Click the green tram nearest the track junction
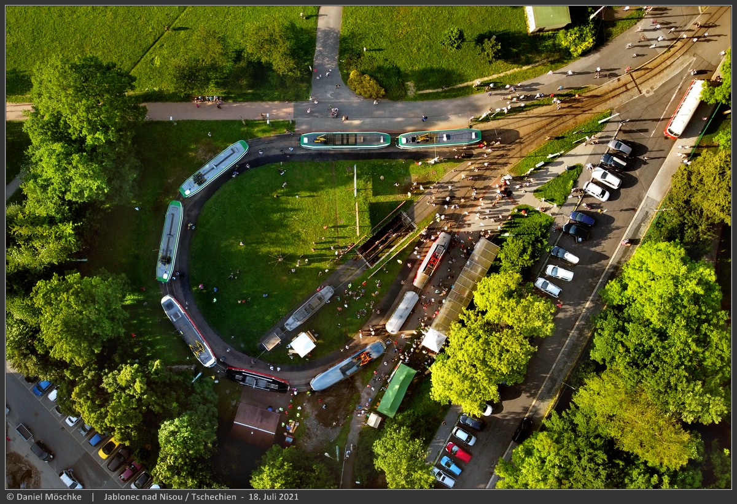737x504 pixels. [x=439, y=138]
